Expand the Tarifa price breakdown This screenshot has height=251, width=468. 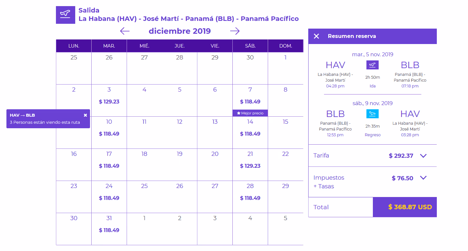click(x=423, y=156)
